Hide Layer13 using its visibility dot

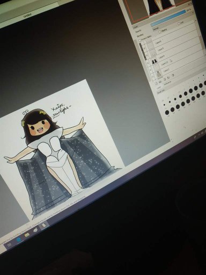(x=148, y=63)
